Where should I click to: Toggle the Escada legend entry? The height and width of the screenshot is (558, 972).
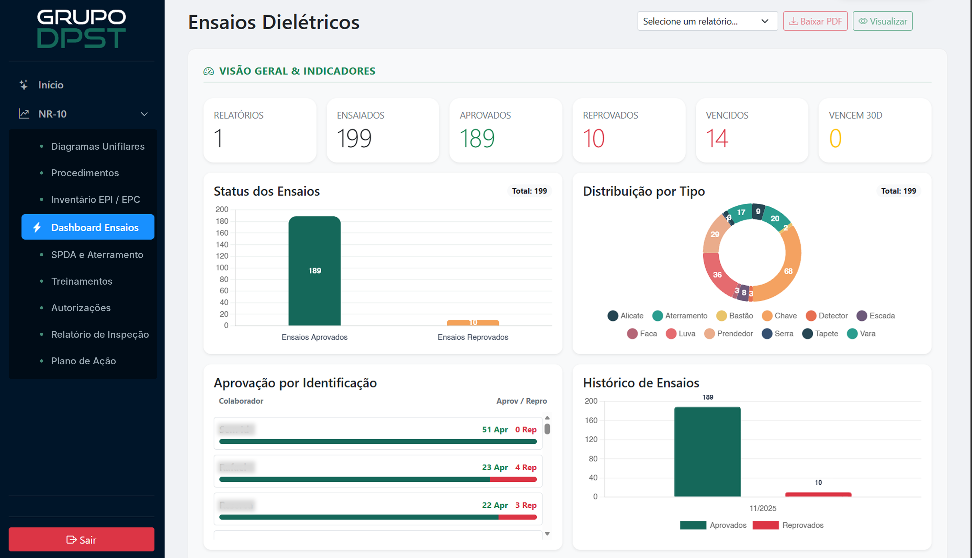[x=875, y=316]
